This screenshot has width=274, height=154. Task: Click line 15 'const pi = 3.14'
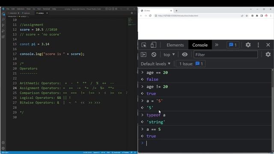click(x=34, y=44)
